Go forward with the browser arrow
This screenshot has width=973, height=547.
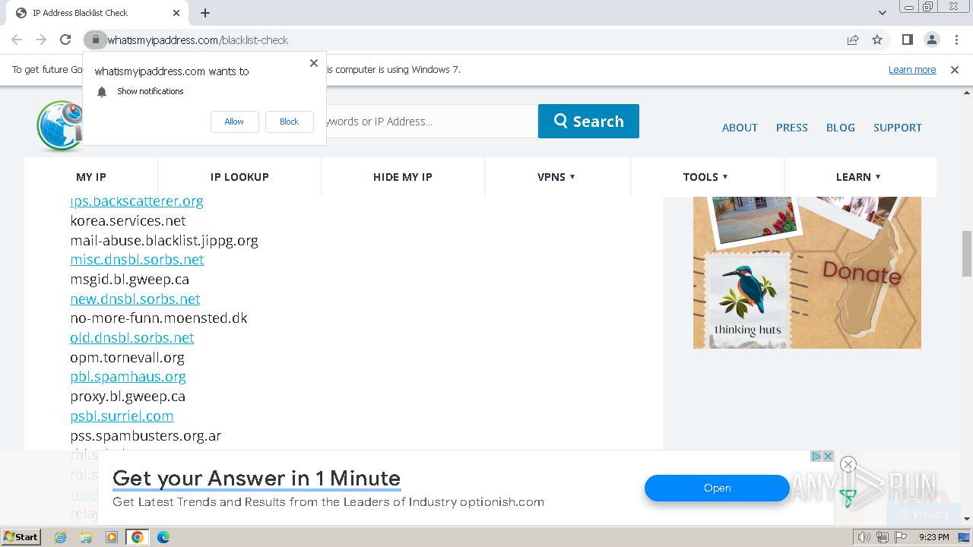[41, 40]
